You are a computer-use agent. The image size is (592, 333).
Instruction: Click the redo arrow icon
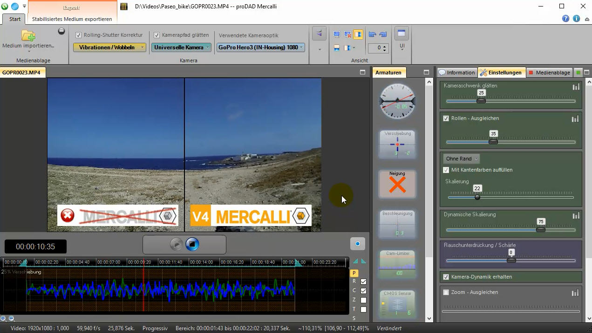(383, 34)
